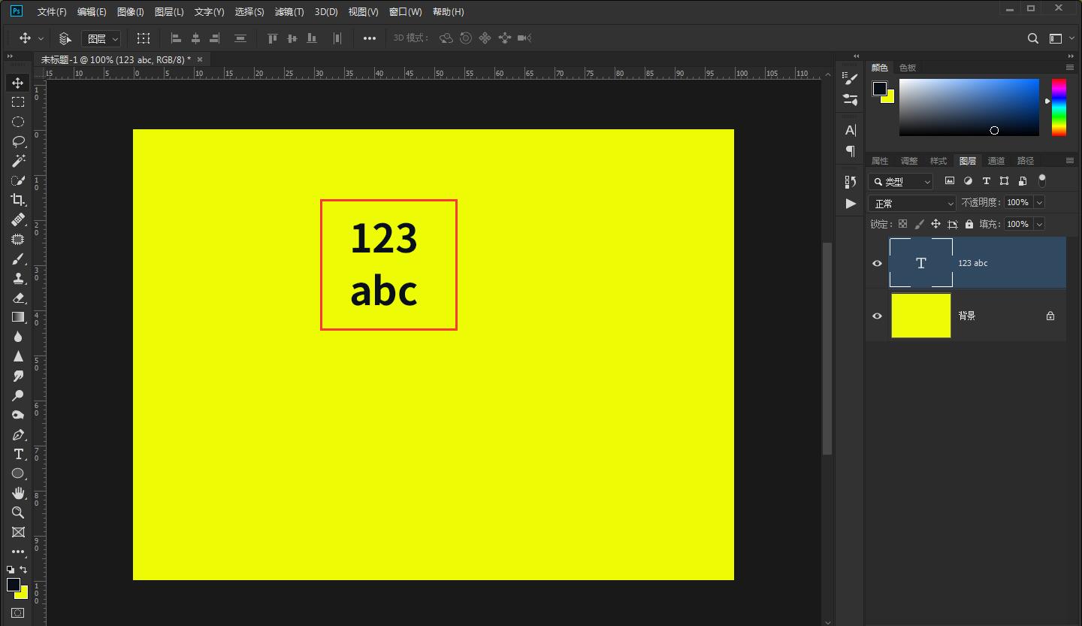Hide the 背景 layer
The width and height of the screenshot is (1082, 626).
point(877,316)
